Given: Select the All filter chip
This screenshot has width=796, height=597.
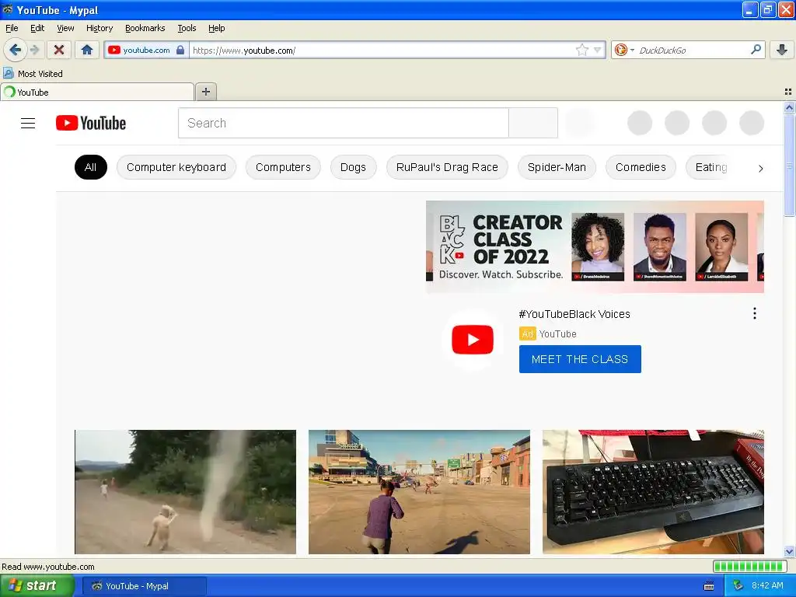Looking at the screenshot, I should coord(91,167).
